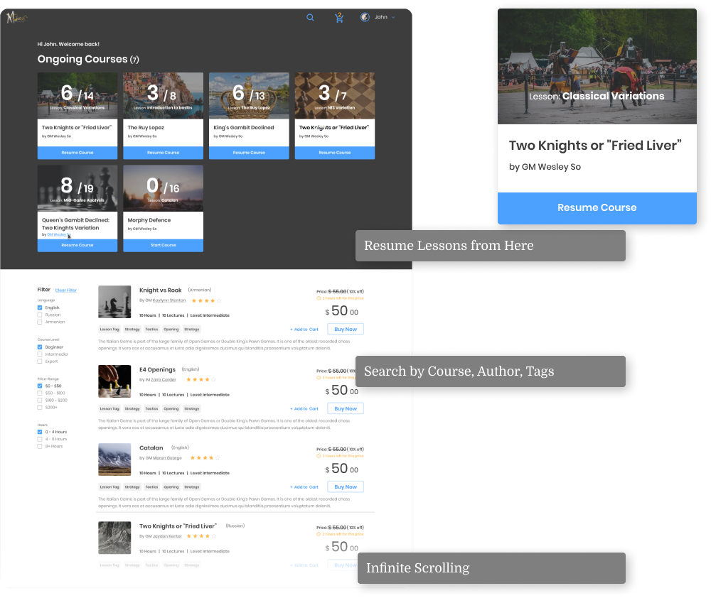Image resolution: width=711 pixels, height=598 pixels.
Task: Toggle the 0 - 4 Hours checkbox
Action: click(40, 433)
